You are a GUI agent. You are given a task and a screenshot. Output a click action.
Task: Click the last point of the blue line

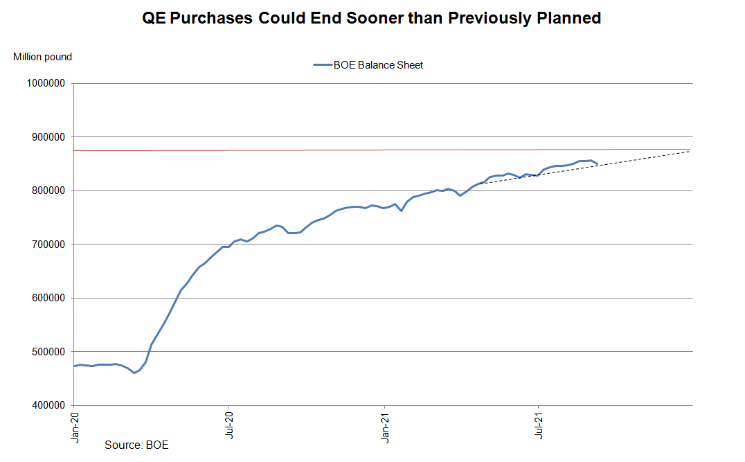pyautogui.click(x=597, y=164)
